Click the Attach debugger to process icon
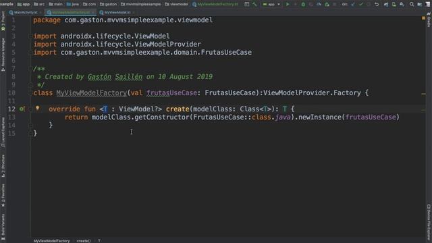The height and width of the screenshot is (243, 432). point(327,4)
